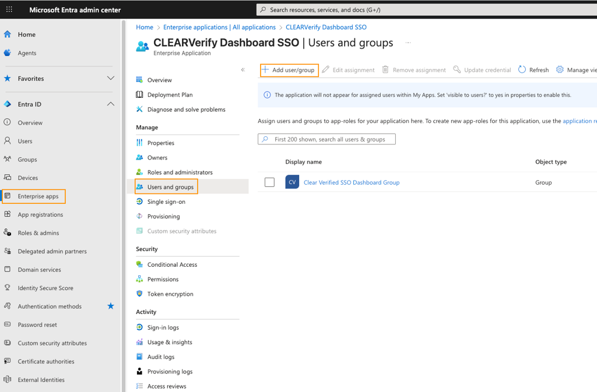Click the Refresh circular arrow icon
597x392 pixels.
click(x=522, y=69)
